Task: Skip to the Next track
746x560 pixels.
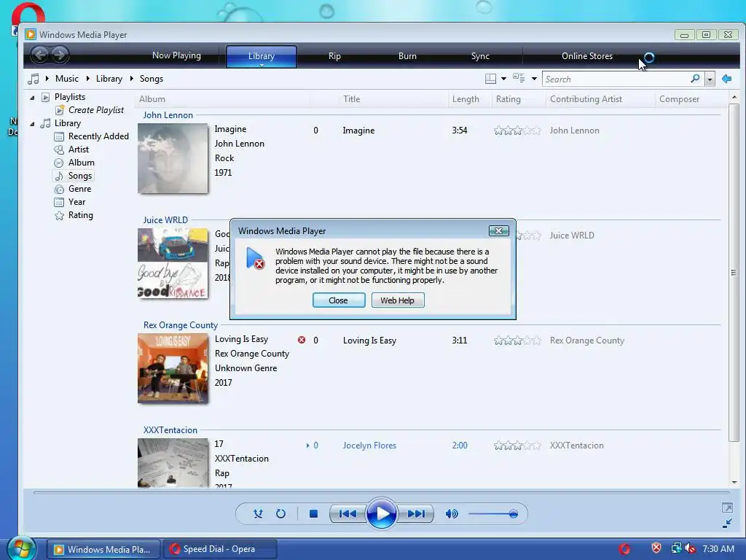Action: tap(416, 514)
